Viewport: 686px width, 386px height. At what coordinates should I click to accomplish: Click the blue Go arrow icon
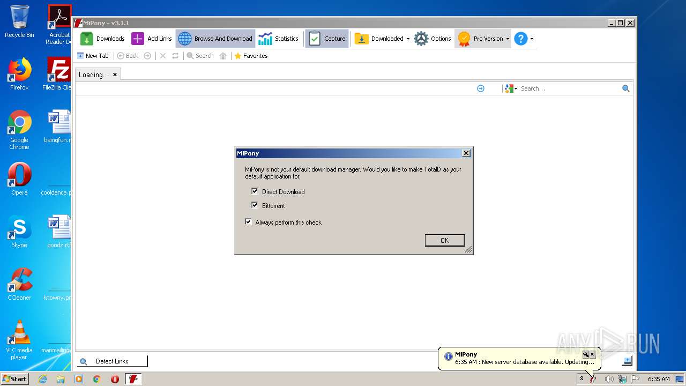481,88
